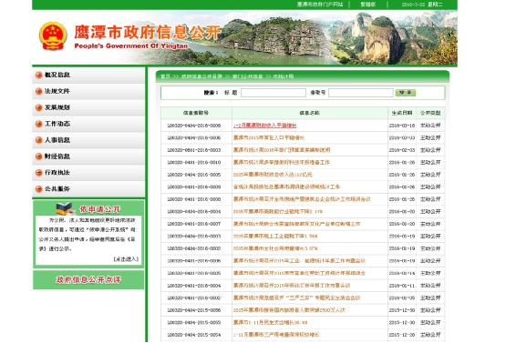Click the 鹰潭市政府门户网站 link in top bar

pyautogui.click(x=320, y=5)
